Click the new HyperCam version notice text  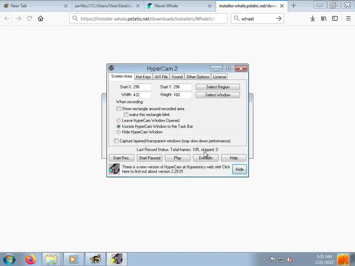(x=176, y=169)
